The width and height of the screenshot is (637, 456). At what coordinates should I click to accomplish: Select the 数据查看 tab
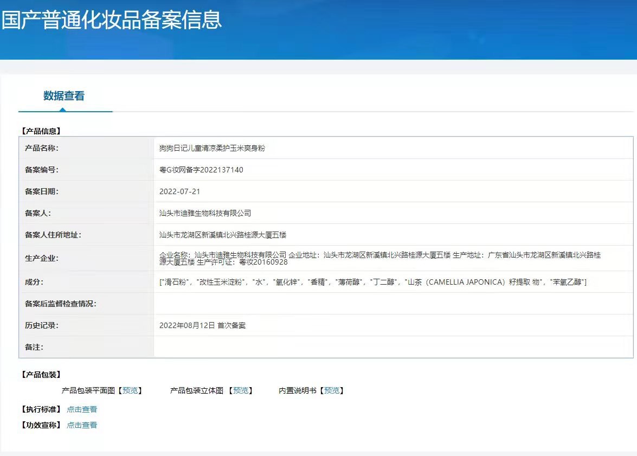tap(64, 96)
